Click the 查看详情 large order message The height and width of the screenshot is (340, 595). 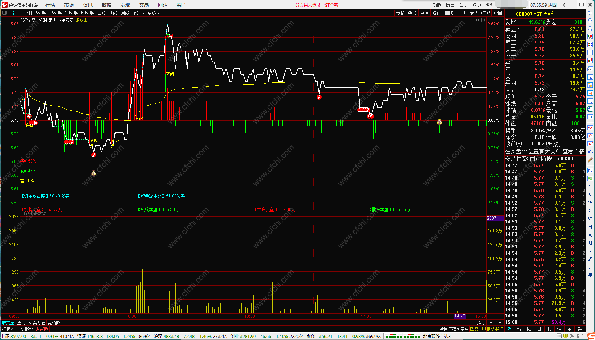coord(574,151)
